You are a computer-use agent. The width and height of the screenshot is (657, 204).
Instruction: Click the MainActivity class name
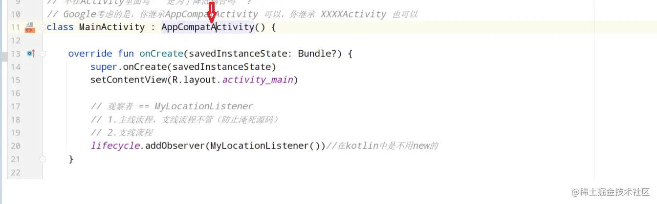click(112, 27)
